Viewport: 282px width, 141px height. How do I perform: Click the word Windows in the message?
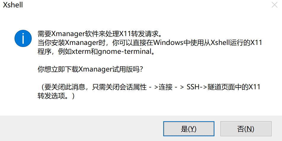169,43
